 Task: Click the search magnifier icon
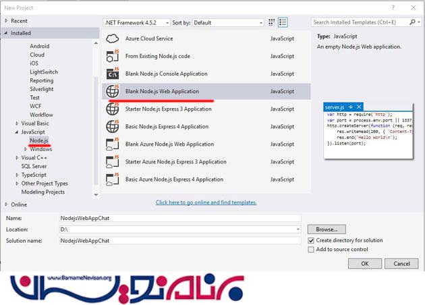tap(412, 22)
